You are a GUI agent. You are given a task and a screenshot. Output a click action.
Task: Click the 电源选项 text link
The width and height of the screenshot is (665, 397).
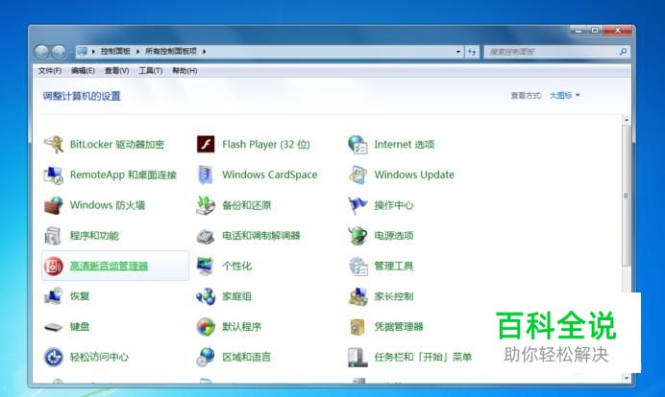click(x=394, y=236)
